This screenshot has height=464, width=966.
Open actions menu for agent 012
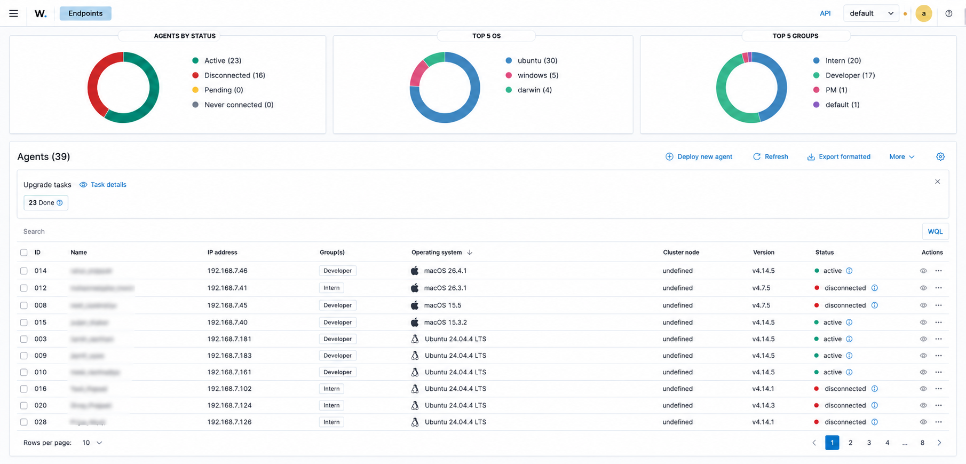pos(938,288)
